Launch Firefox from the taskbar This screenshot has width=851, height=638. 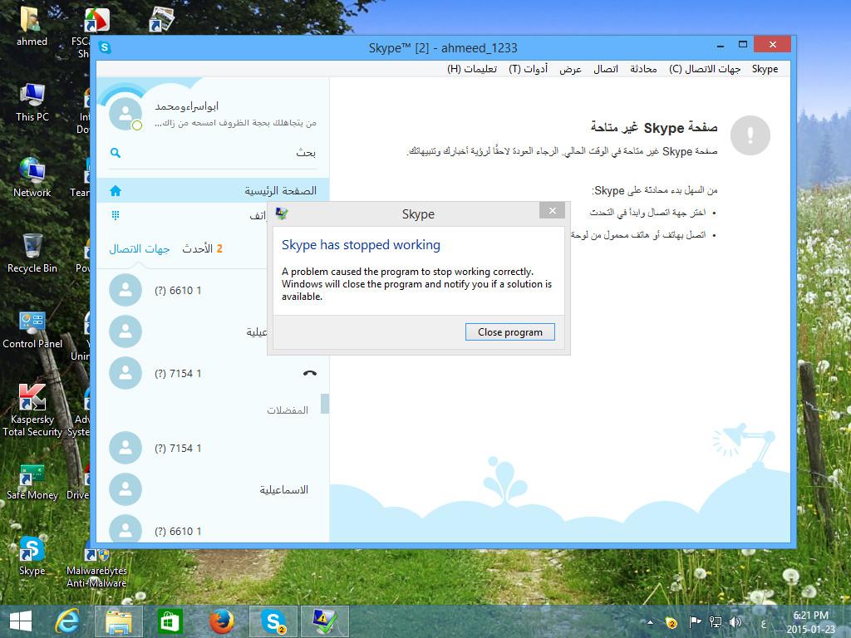(x=221, y=621)
